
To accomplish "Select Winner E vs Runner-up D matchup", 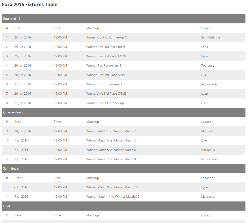I will pos(104,84).
